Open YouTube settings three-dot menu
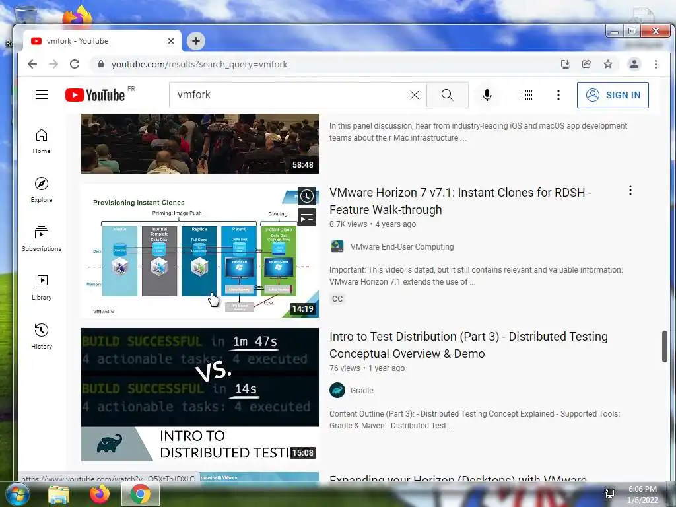This screenshot has width=676, height=507. point(558,95)
